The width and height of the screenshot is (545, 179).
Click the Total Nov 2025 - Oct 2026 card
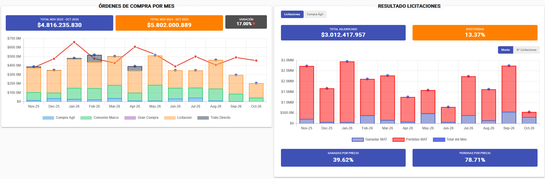(x=59, y=23)
